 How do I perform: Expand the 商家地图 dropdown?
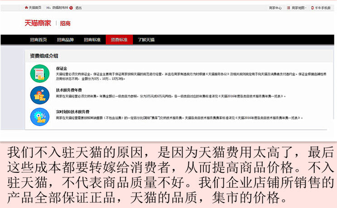(299, 8)
